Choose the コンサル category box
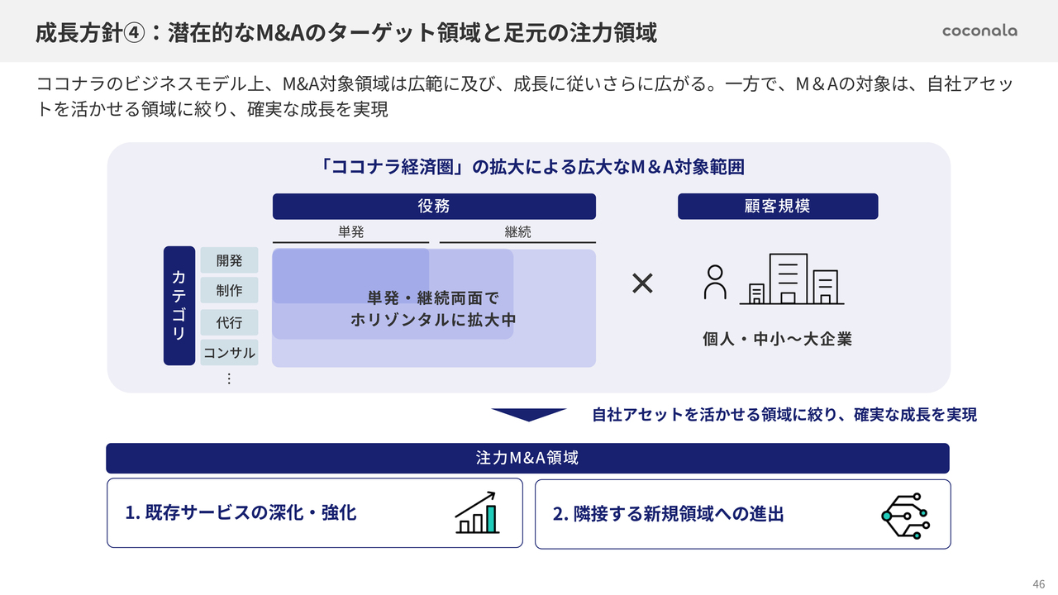 [x=229, y=353]
